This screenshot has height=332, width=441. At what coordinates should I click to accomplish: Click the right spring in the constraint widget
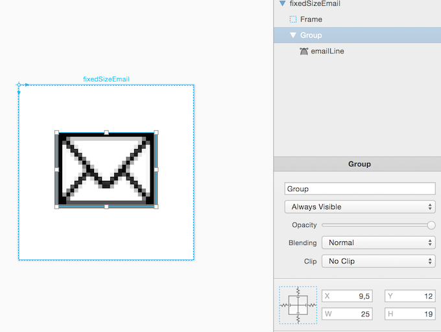312,305
